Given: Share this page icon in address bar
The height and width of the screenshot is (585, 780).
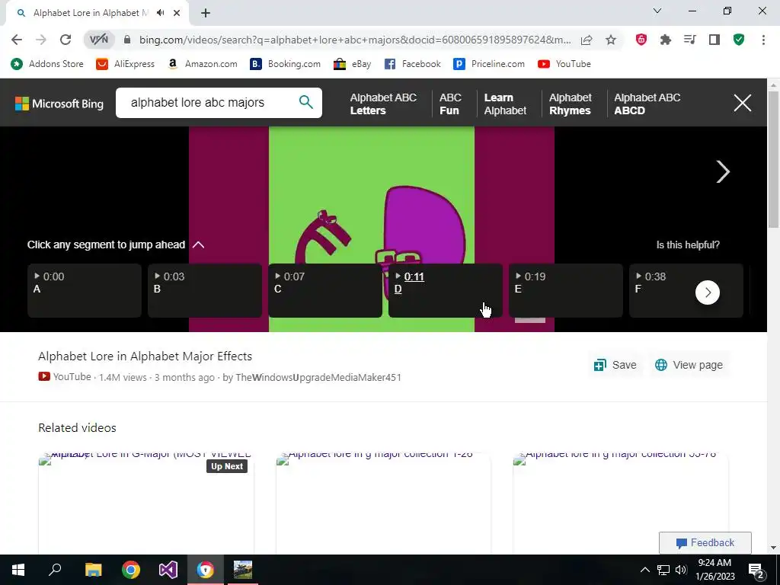Looking at the screenshot, I should click(587, 40).
